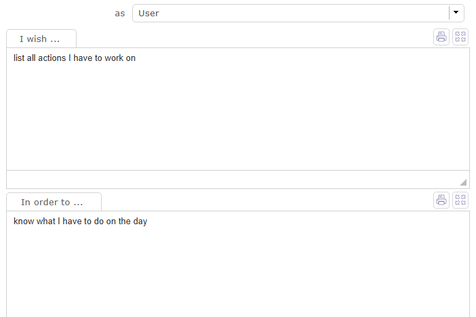
Task: Select the "I wish ..." tab
Action: pyautogui.click(x=40, y=39)
